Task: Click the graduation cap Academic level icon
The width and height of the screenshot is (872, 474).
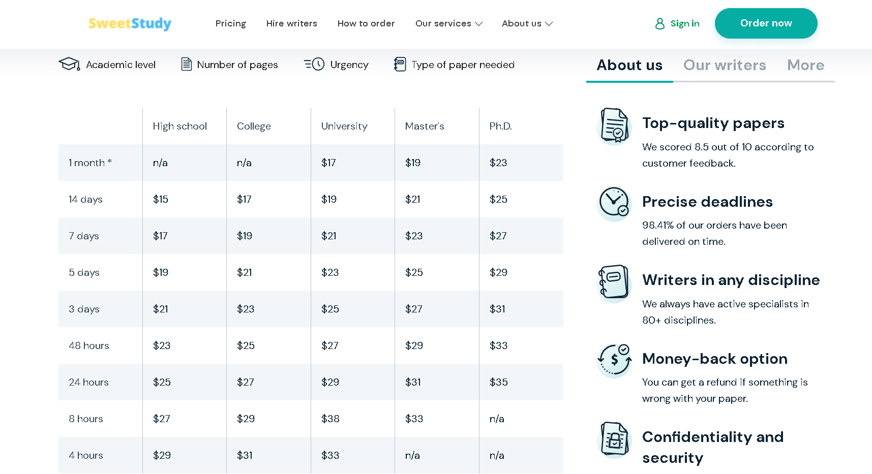Action: [x=69, y=64]
